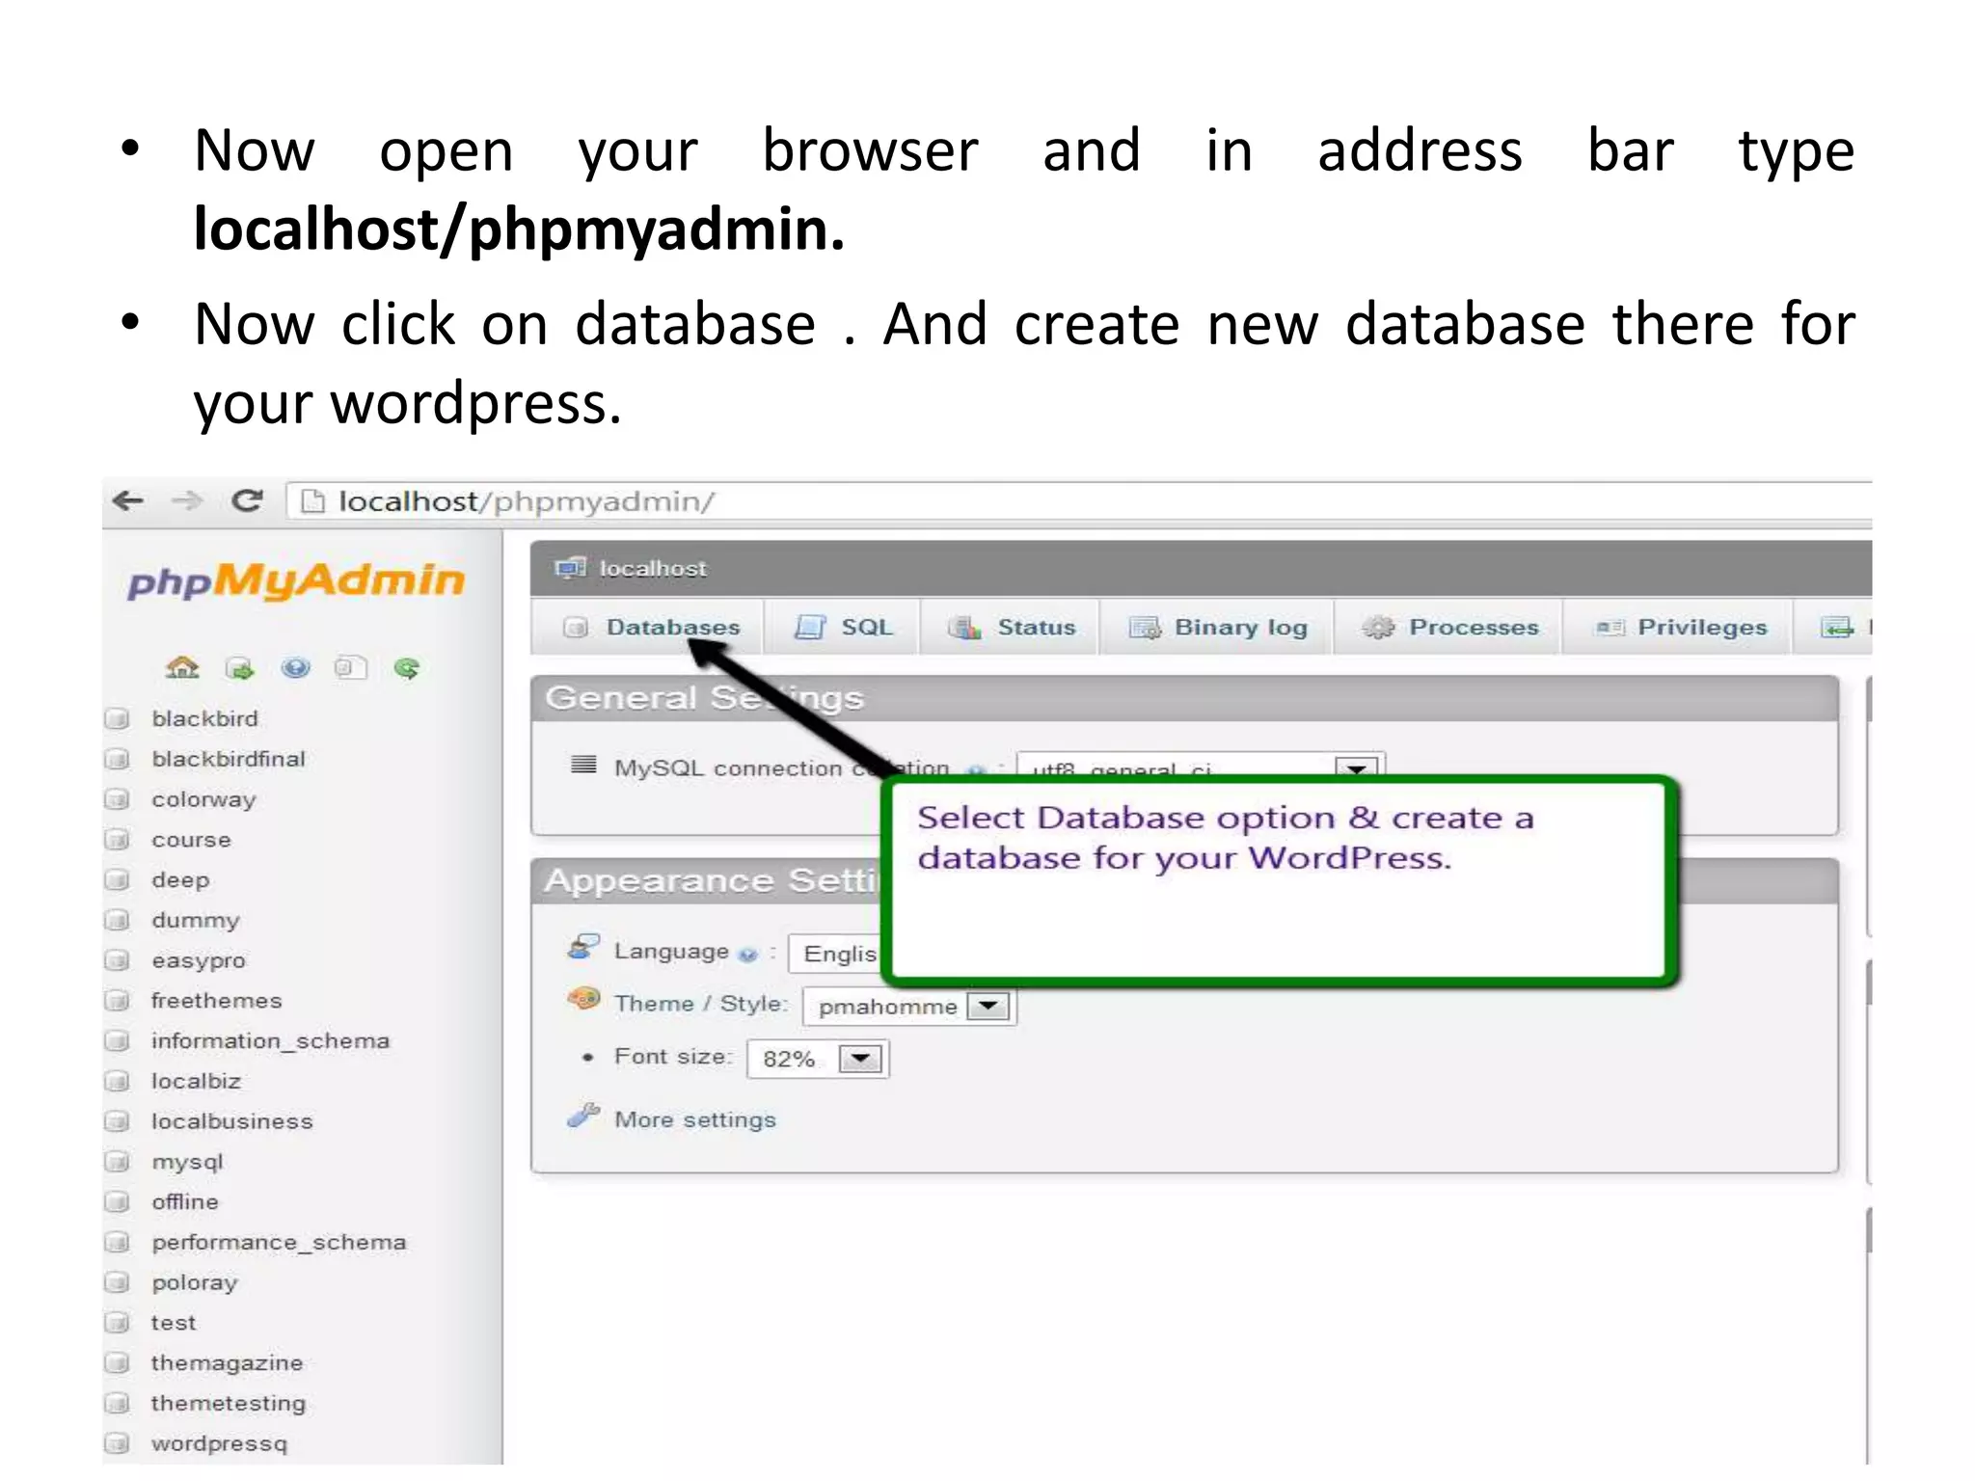1975x1481 pixels.
Task: Click the database icon beside easypro
Action: click(118, 960)
